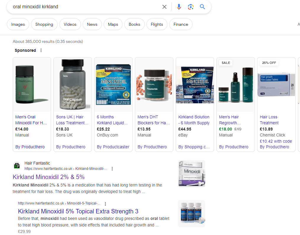300x235 pixels.
Task: Click the eBay Kirkland Minoxidil box image
Action: pos(195,85)
